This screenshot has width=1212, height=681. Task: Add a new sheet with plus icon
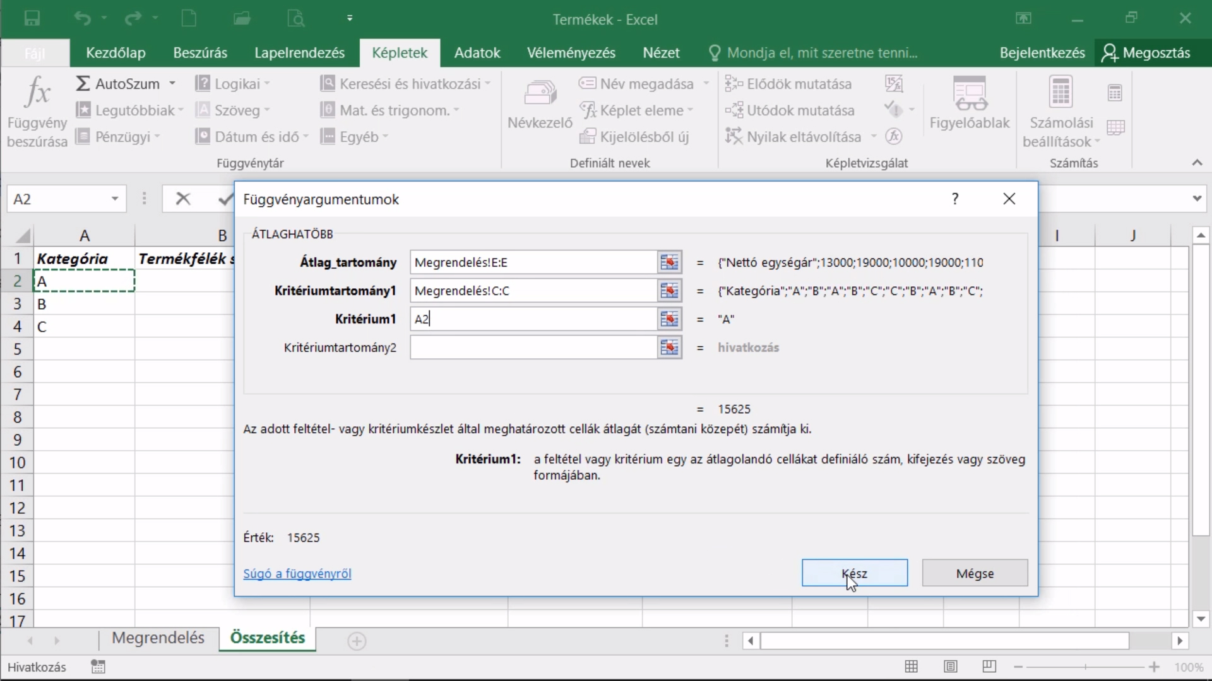click(357, 641)
